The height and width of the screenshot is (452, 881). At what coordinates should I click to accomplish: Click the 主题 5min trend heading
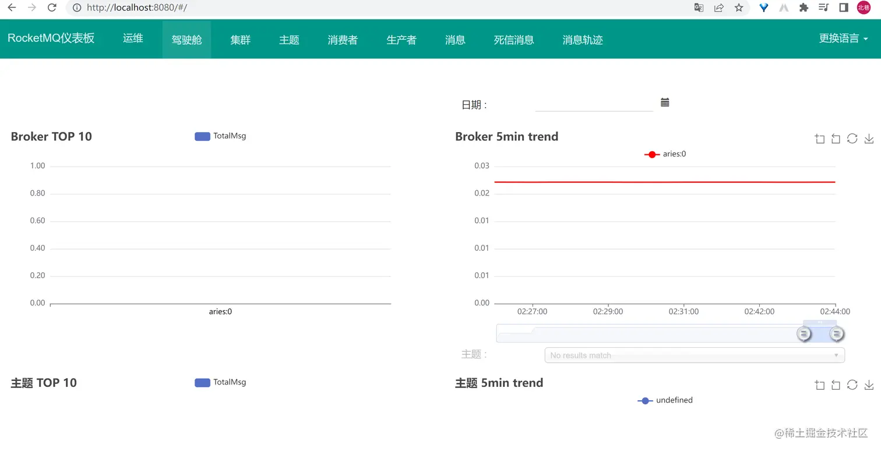499,383
